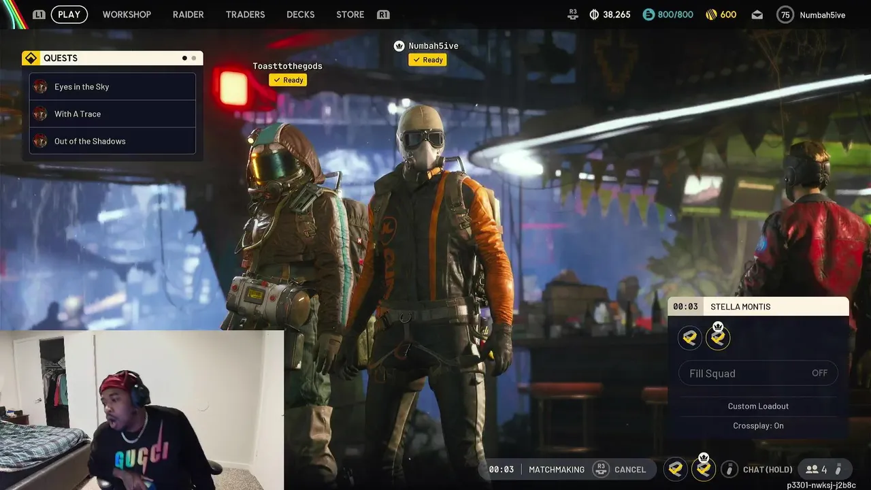Open Numbah5ive profile in top bar

[x=823, y=15]
